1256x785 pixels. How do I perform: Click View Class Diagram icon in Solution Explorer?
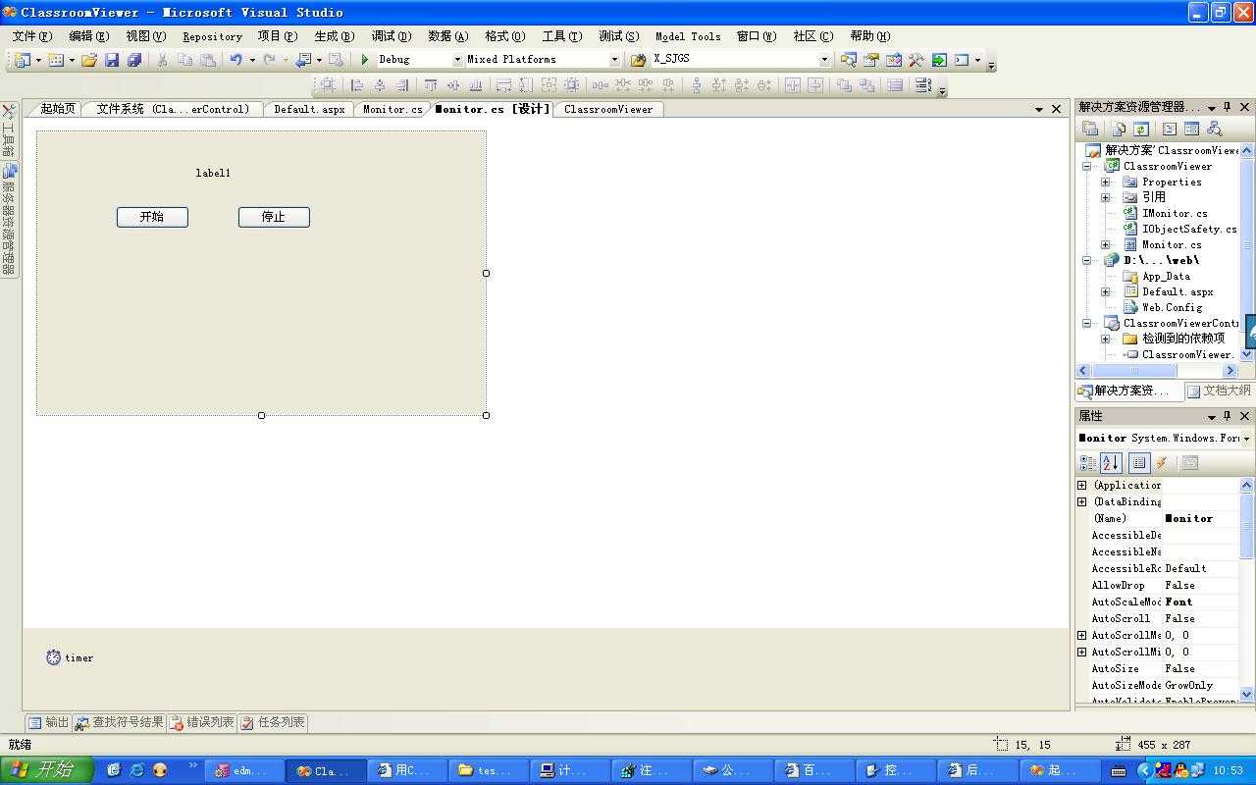coord(1215,129)
